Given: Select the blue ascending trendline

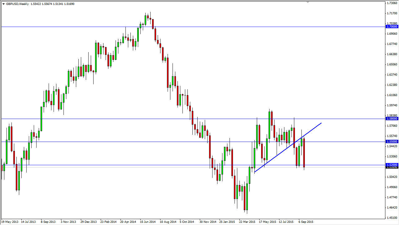Looking at the screenshot, I should (x=288, y=148).
